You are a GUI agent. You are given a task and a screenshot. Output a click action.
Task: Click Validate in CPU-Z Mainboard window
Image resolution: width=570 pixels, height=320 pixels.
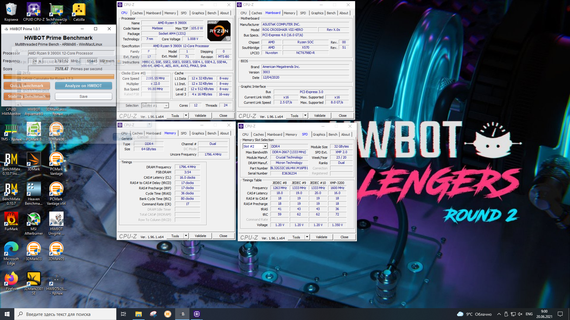pyautogui.click(x=320, y=116)
